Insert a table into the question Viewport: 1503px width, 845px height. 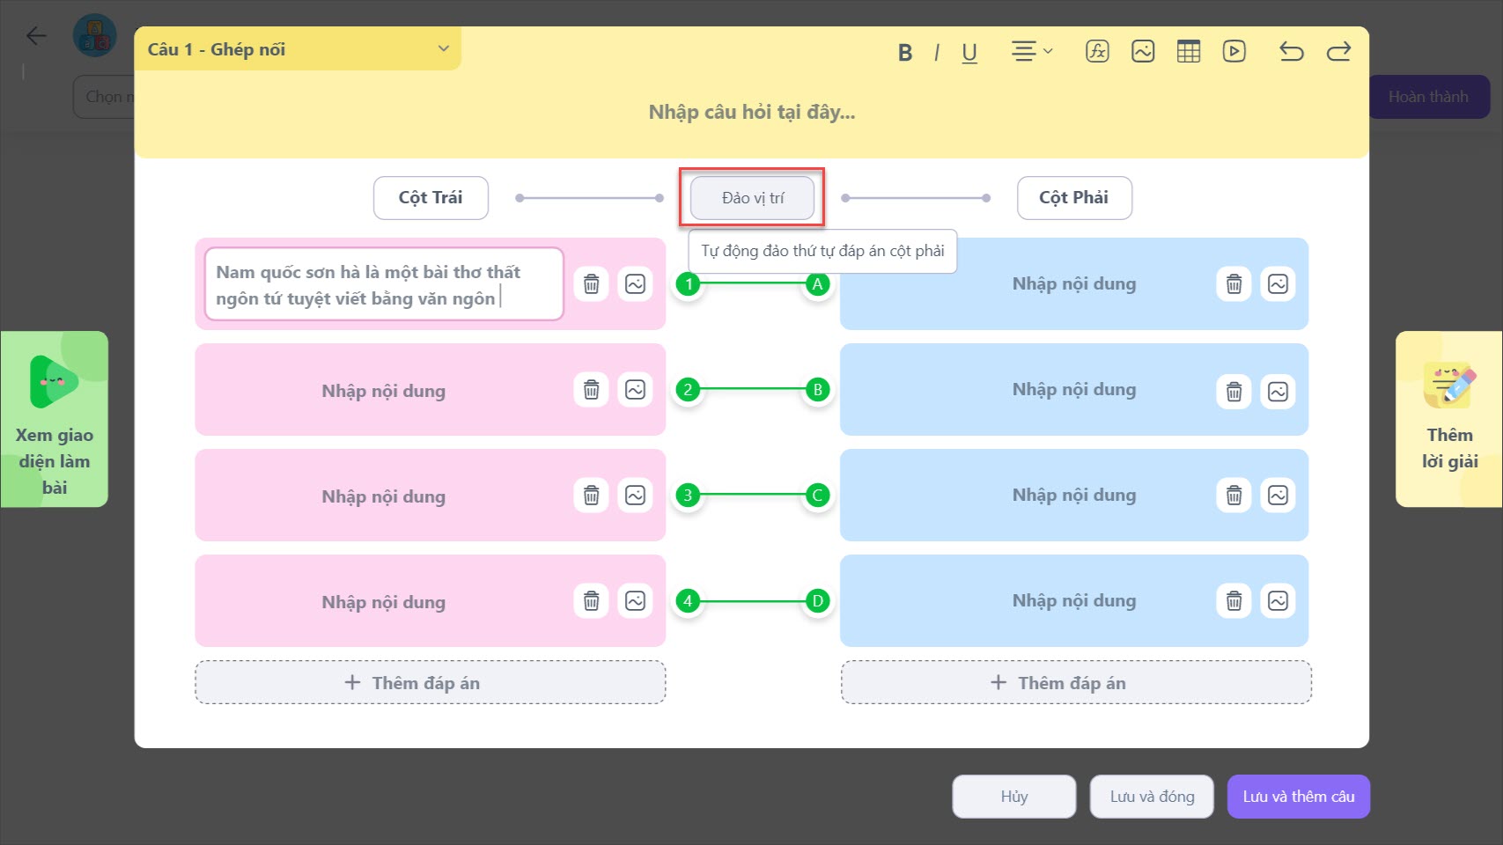point(1189,51)
